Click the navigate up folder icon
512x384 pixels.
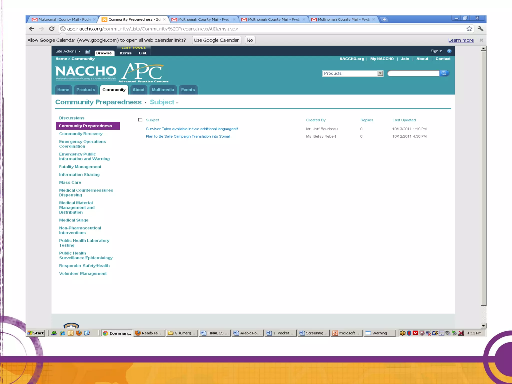pyautogui.click(x=88, y=52)
